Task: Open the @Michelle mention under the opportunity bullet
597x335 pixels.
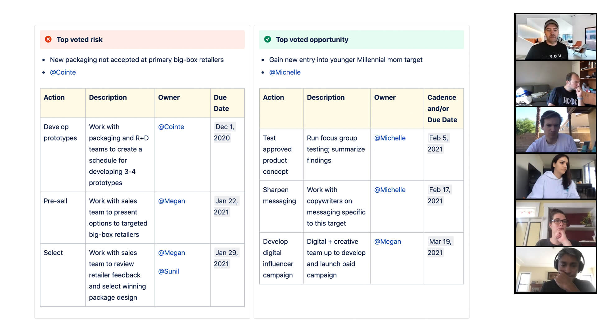Action: coord(285,72)
